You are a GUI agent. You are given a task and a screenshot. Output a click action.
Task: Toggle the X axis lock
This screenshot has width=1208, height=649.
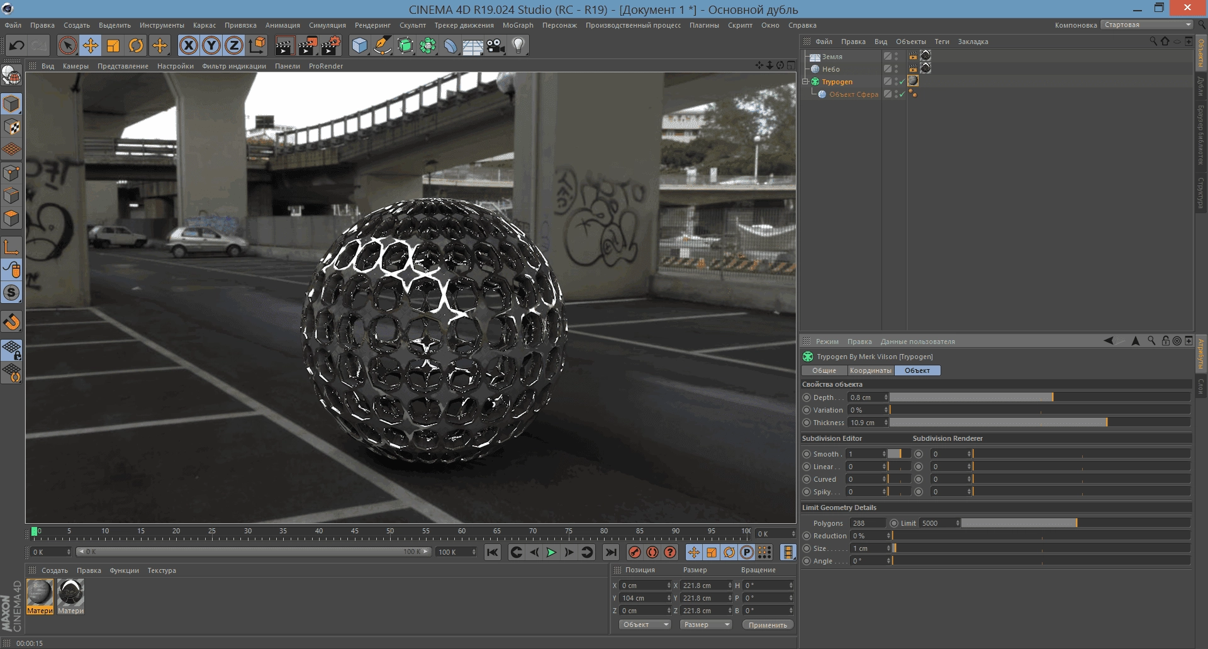188,45
